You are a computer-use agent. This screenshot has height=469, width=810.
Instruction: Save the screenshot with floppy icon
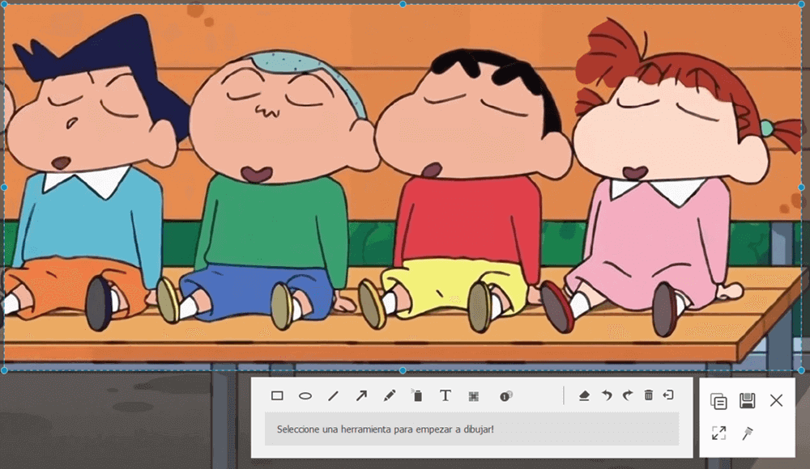click(x=747, y=400)
